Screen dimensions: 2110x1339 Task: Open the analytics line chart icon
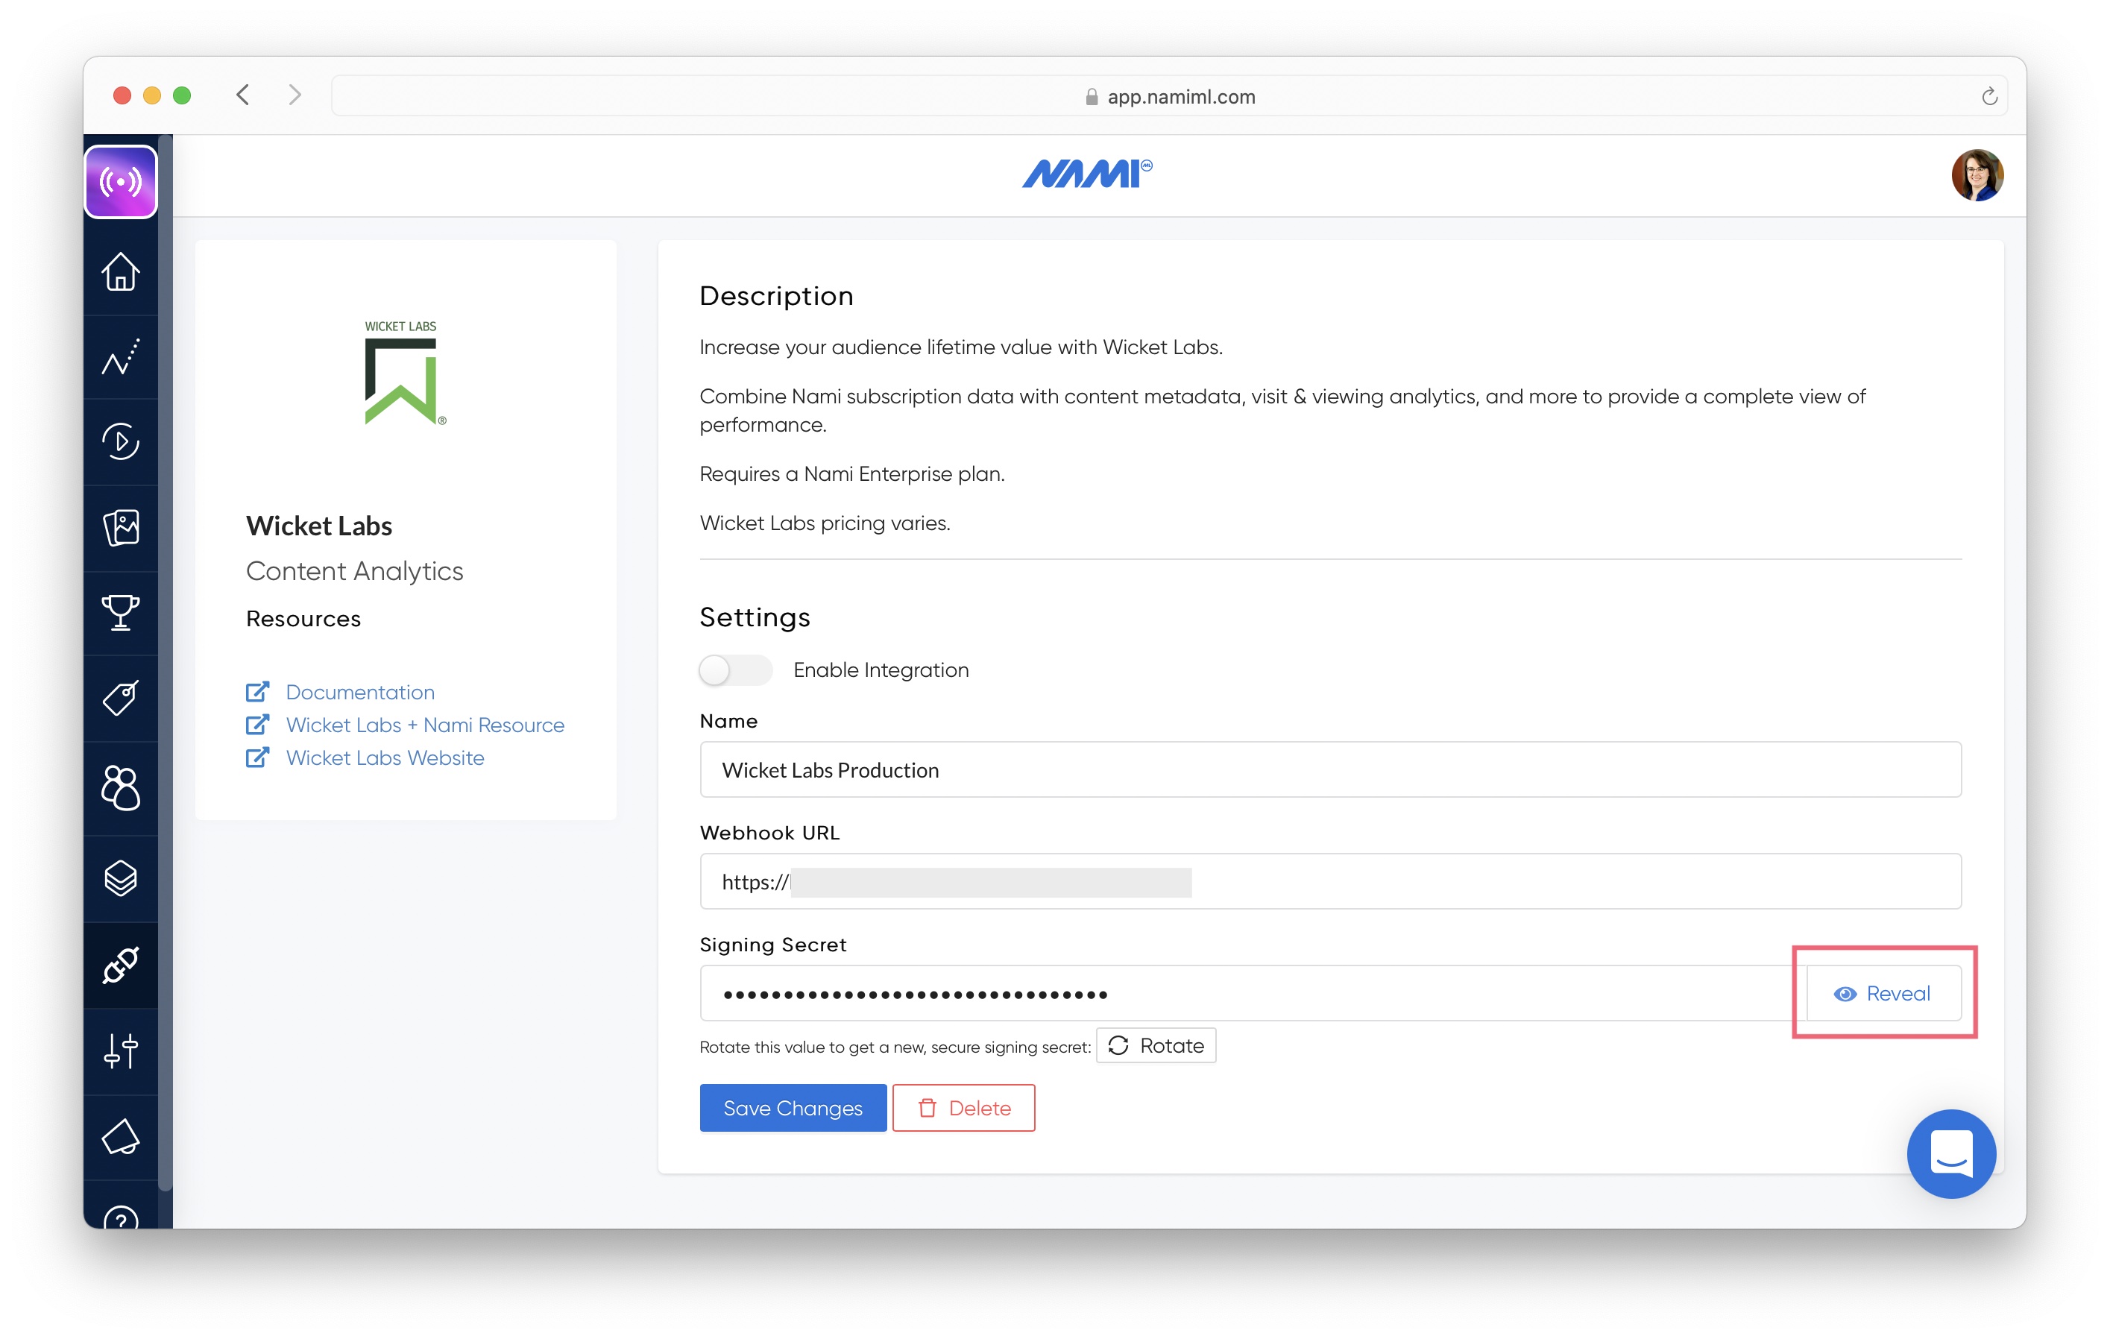click(x=120, y=356)
